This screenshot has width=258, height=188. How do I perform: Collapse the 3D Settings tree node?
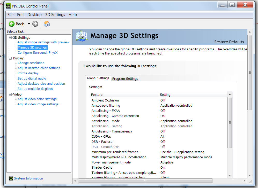pos(10,38)
